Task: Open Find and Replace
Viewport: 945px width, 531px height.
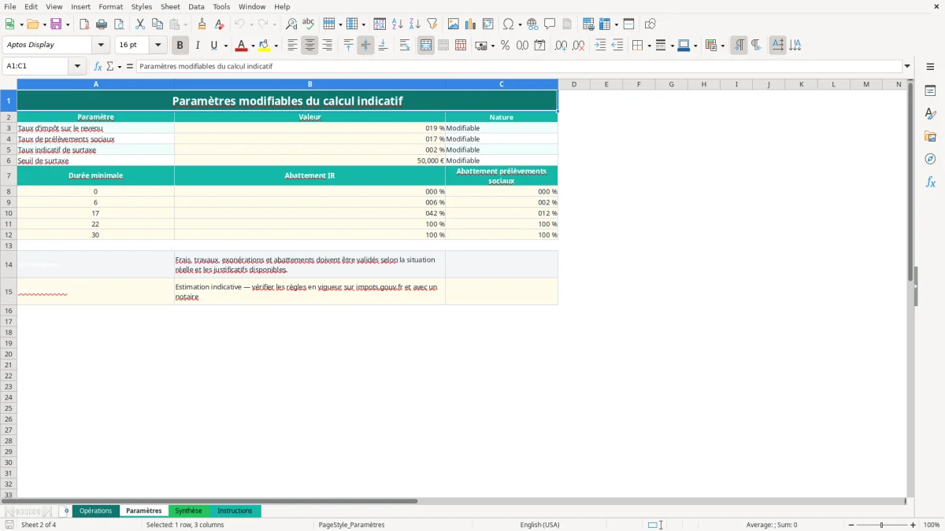Action: [x=291, y=24]
